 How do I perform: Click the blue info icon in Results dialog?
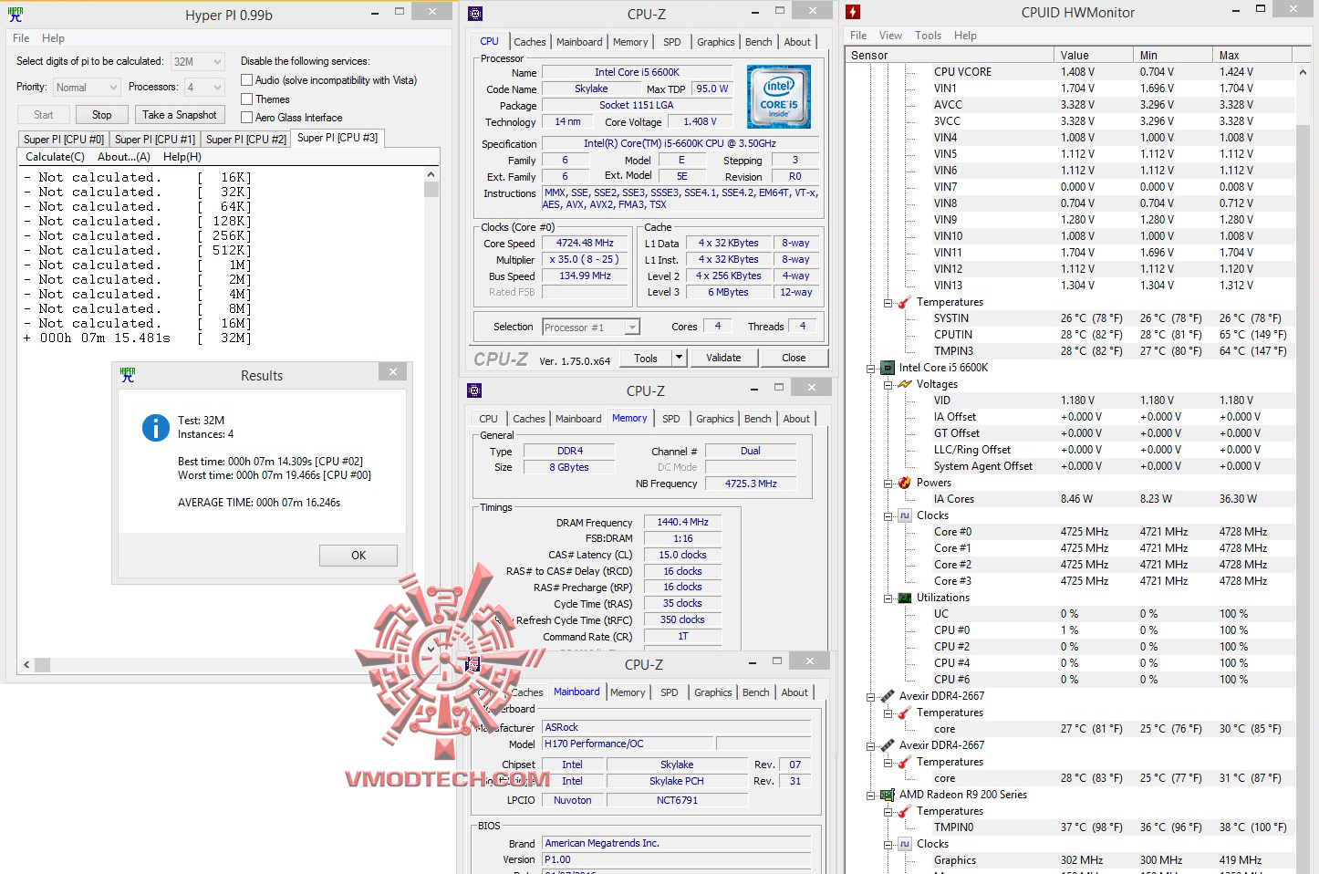point(156,427)
